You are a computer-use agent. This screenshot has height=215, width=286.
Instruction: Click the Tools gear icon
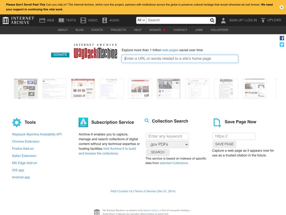click(x=17, y=123)
